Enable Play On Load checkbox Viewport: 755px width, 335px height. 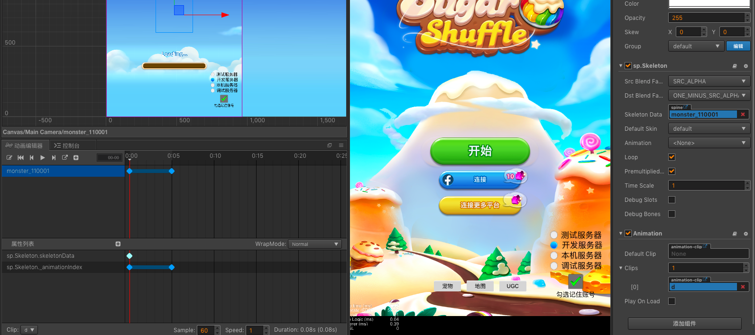(672, 301)
